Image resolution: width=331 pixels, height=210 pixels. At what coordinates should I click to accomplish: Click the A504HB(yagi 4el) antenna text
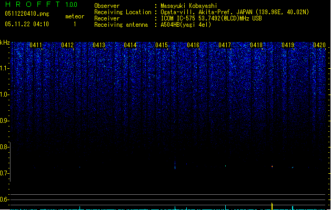point(186,25)
